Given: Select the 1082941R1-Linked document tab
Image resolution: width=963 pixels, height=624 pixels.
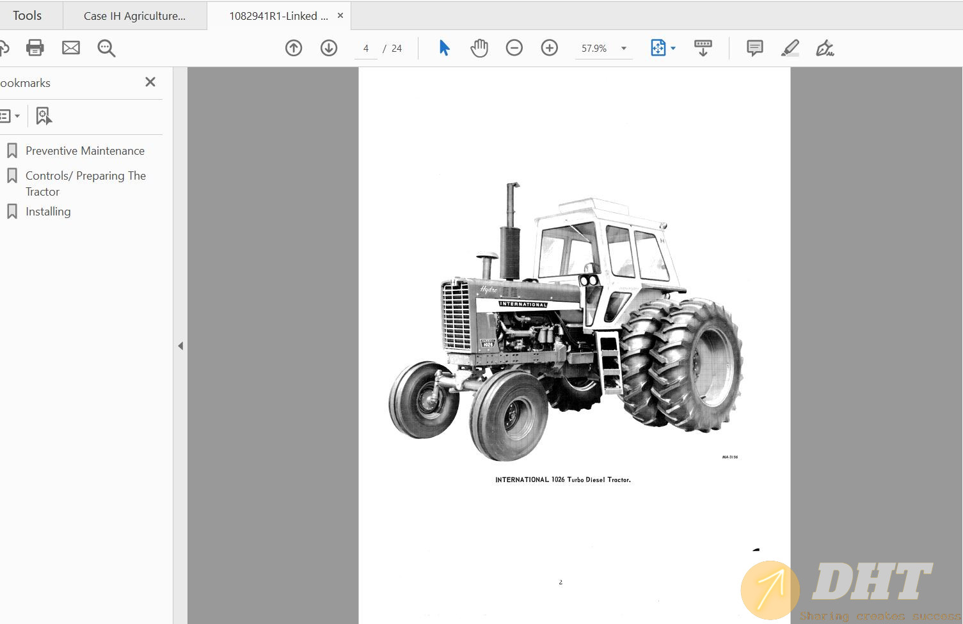Looking at the screenshot, I should (x=278, y=16).
